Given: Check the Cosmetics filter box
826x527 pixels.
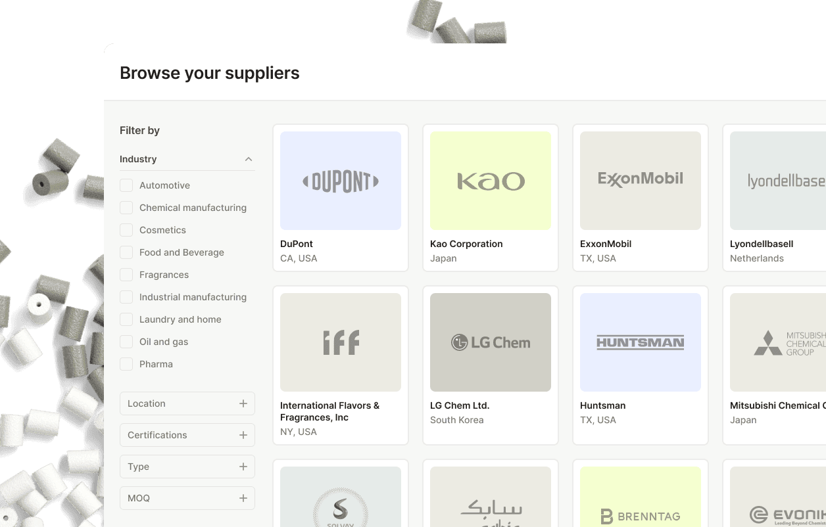Looking at the screenshot, I should (x=126, y=230).
